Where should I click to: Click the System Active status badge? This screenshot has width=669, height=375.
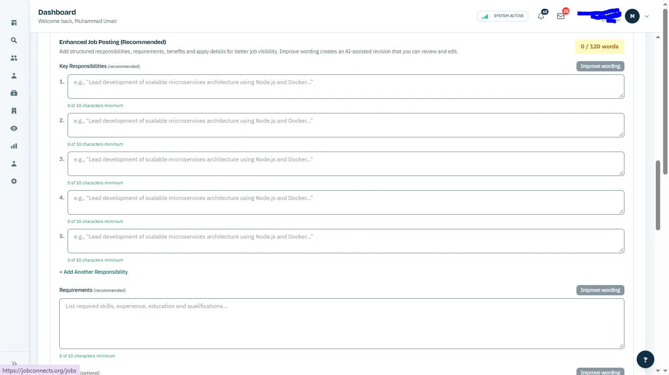coord(502,16)
